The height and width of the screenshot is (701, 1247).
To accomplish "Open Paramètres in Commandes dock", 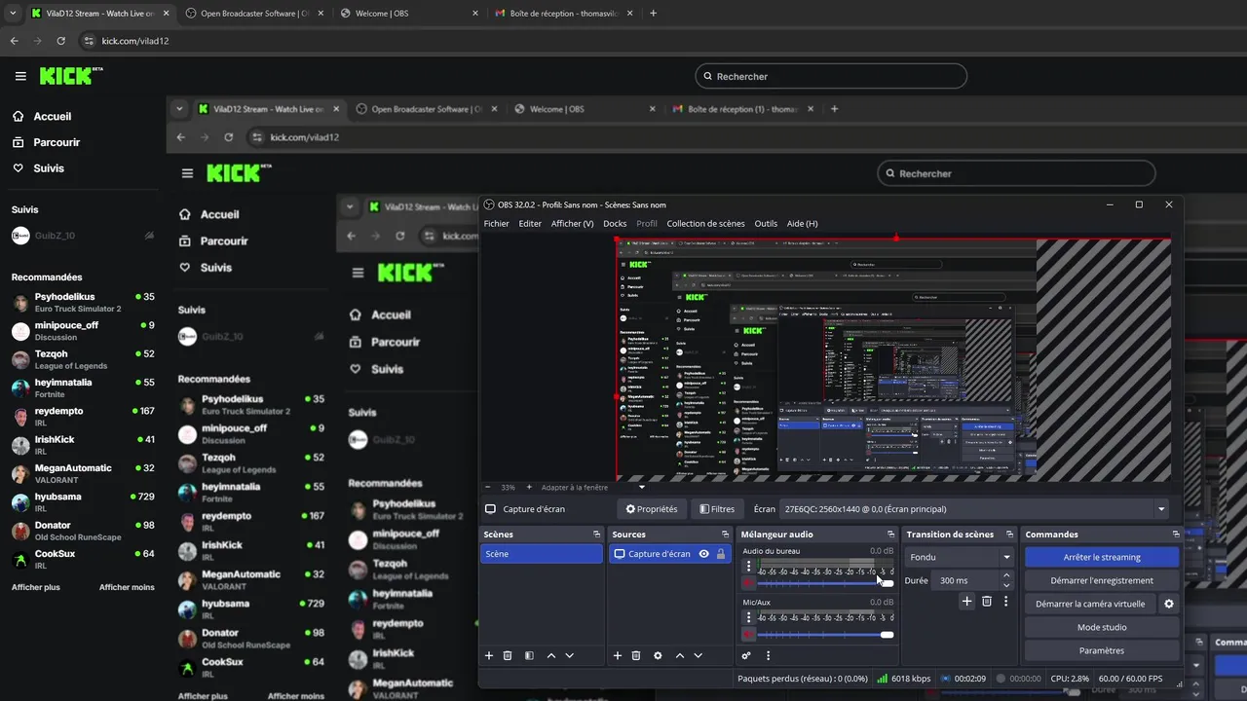I will tap(1102, 650).
